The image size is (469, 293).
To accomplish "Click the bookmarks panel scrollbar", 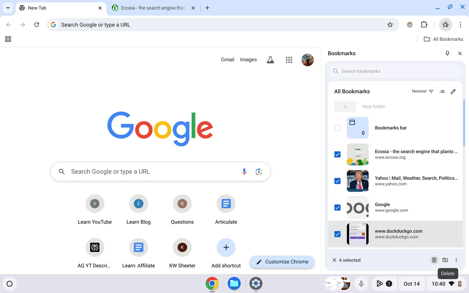I will click(464, 123).
